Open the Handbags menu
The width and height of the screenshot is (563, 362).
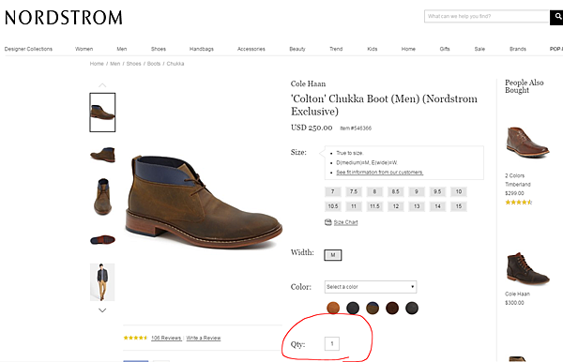(x=202, y=49)
